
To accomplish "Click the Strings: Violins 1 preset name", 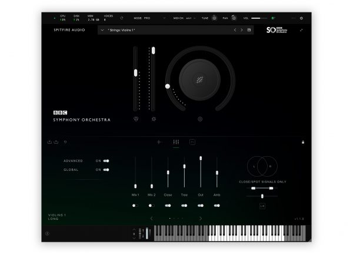I will click(121, 30).
